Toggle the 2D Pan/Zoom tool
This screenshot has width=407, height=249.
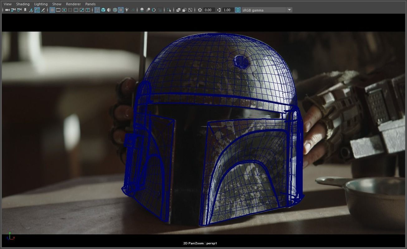click(37, 10)
